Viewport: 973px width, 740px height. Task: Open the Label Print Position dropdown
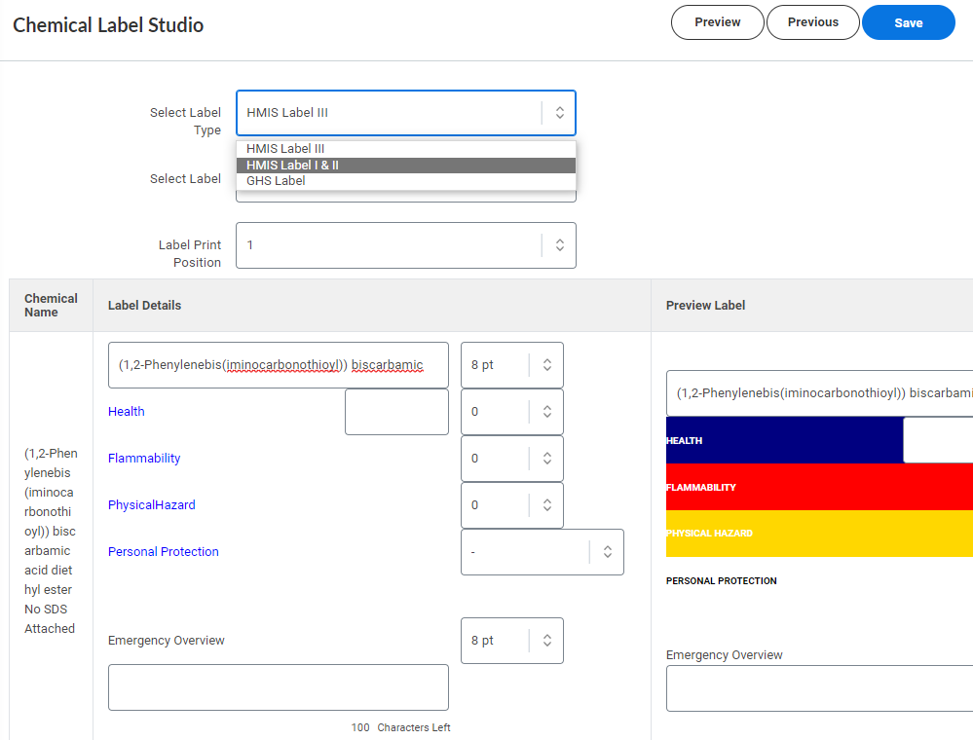[x=406, y=245]
